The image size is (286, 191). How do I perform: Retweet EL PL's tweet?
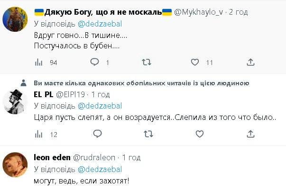point(147,134)
